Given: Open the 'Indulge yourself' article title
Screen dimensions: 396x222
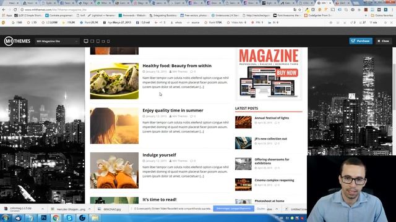Looking at the screenshot, I should coord(159,155).
